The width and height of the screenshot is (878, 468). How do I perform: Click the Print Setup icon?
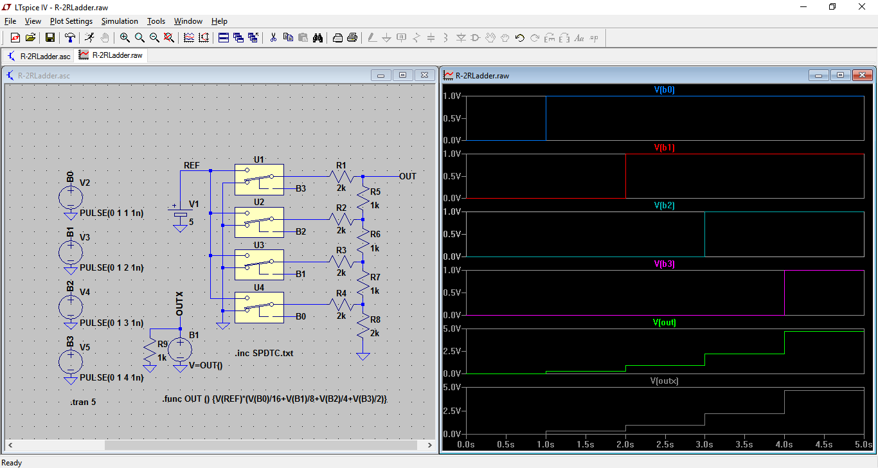337,38
